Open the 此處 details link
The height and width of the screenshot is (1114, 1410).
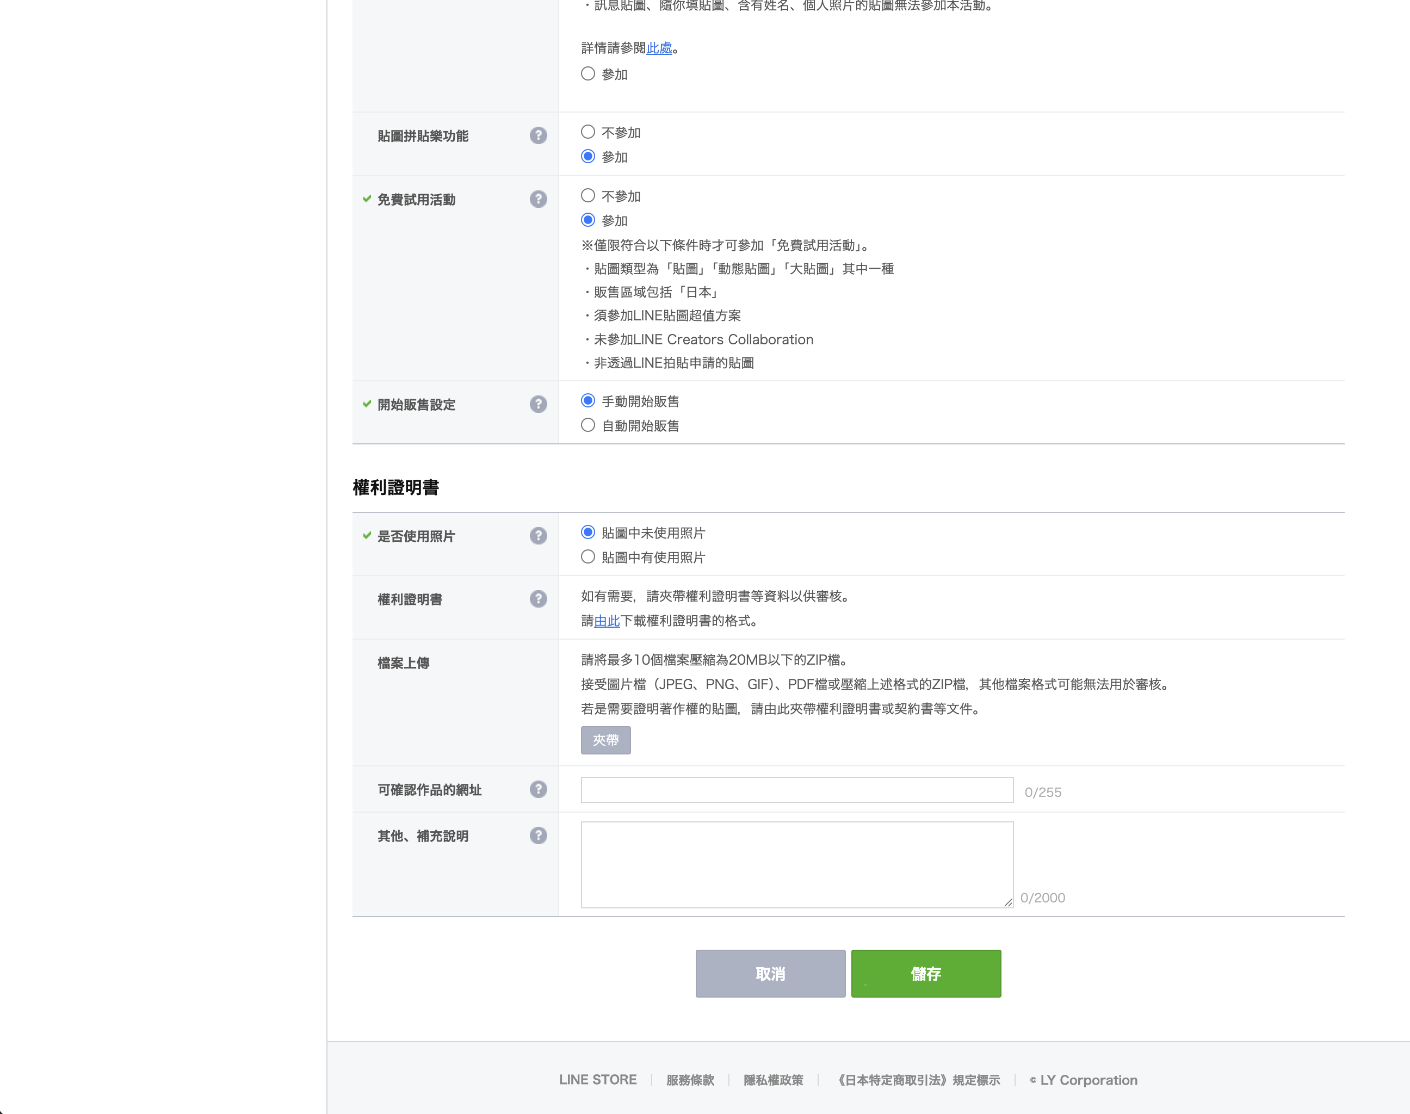(659, 48)
